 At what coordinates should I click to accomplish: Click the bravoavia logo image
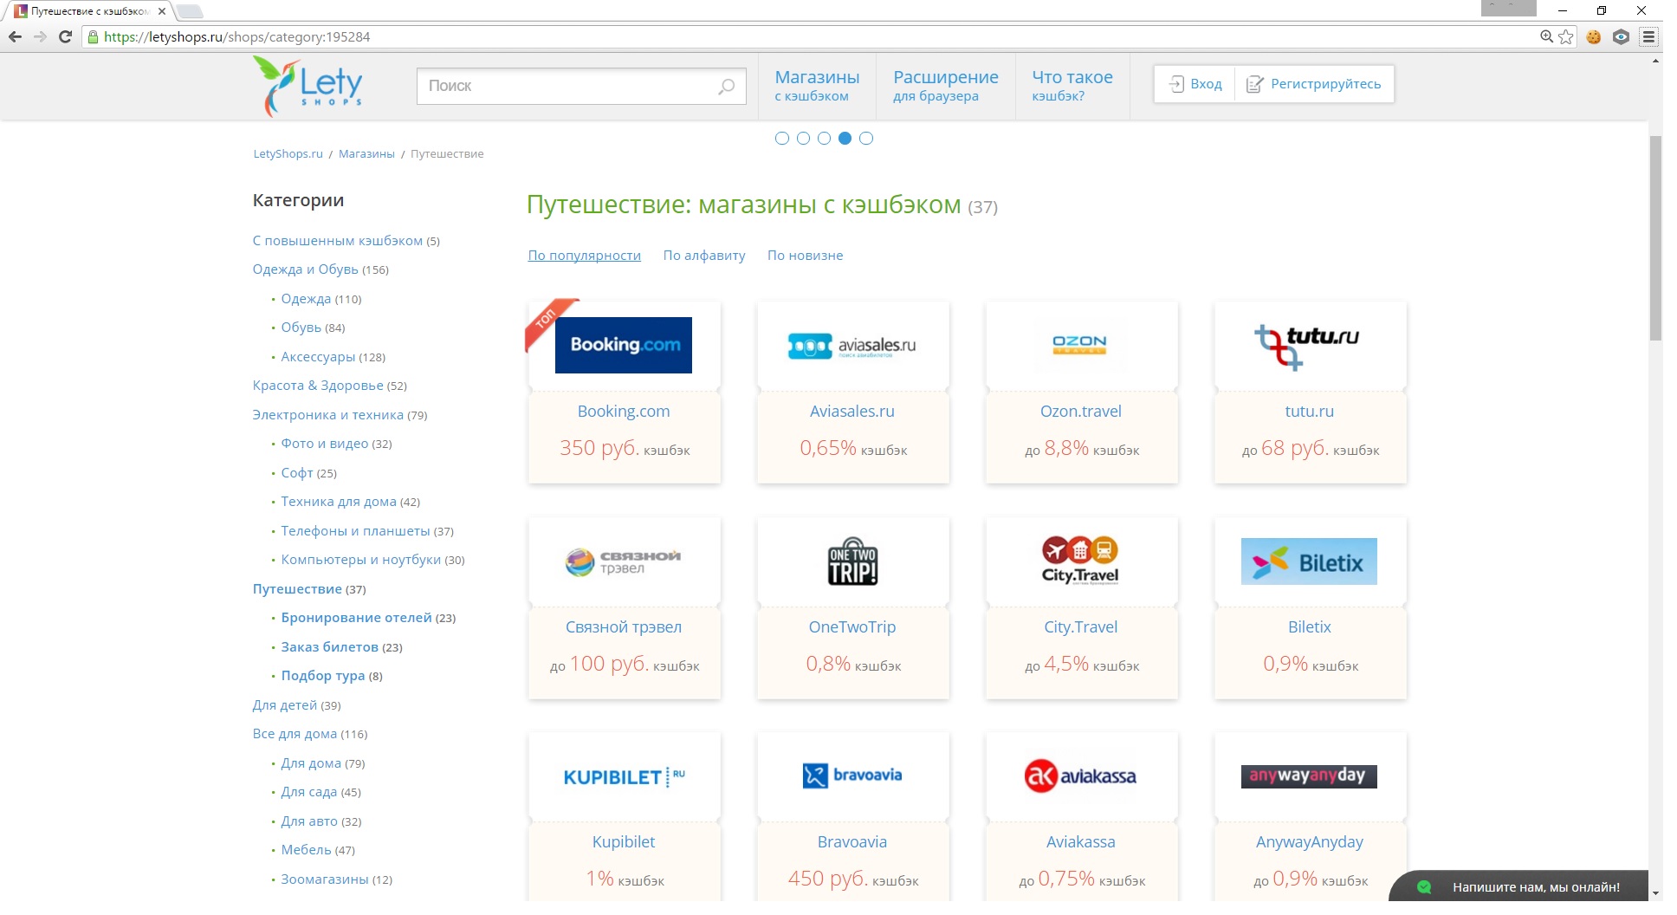(x=852, y=775)
